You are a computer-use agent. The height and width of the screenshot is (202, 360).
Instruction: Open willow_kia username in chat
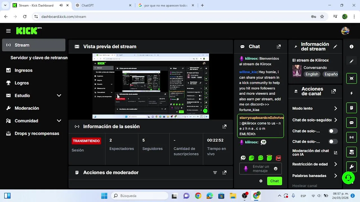248,72
